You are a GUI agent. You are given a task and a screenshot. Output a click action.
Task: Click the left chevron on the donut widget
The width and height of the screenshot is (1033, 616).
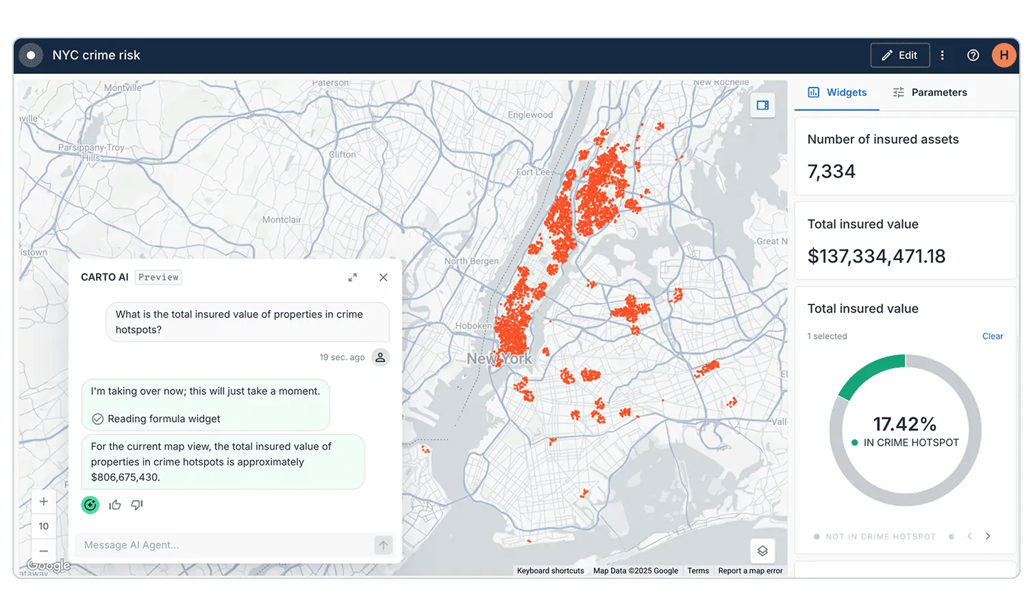point(969,536)
